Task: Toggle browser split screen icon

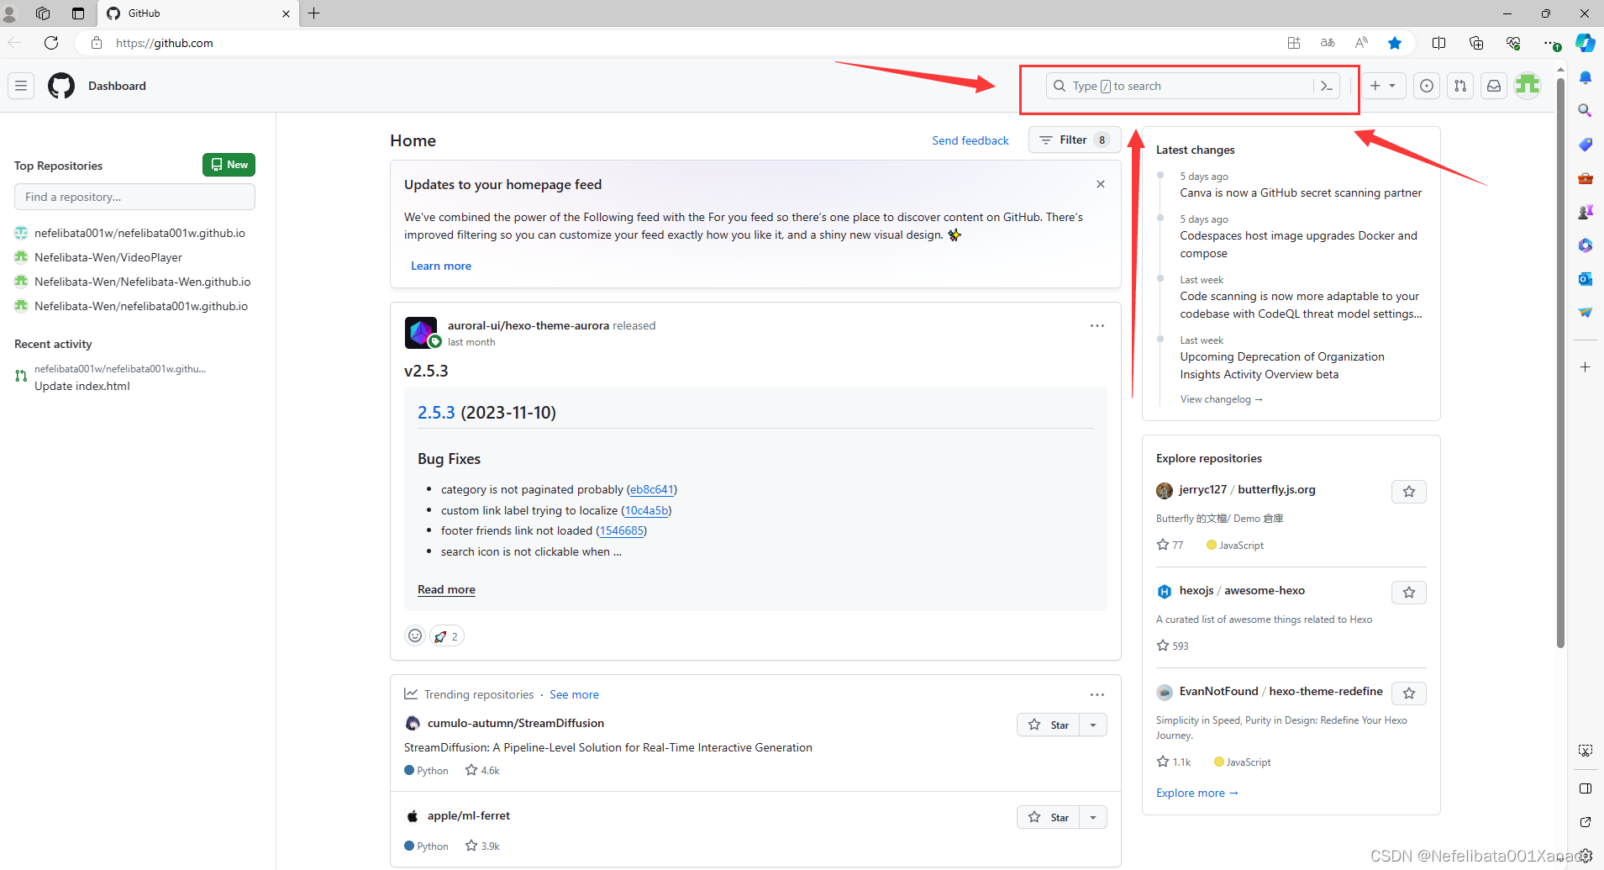Action: (x=1438, y=43)
